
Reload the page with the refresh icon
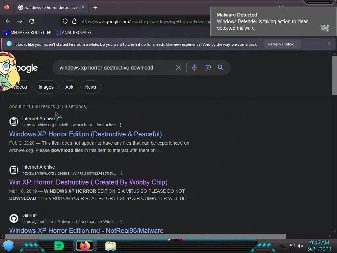tap(32, 21)
